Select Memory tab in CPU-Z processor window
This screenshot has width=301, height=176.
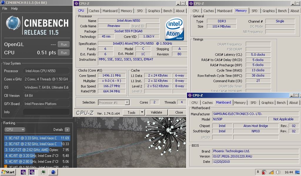[126, 11]
